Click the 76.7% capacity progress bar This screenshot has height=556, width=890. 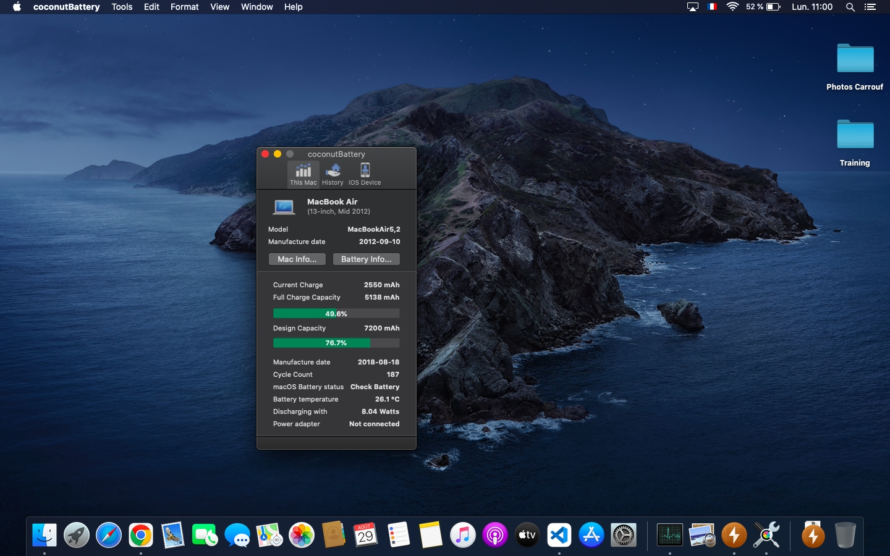(336, 343)
